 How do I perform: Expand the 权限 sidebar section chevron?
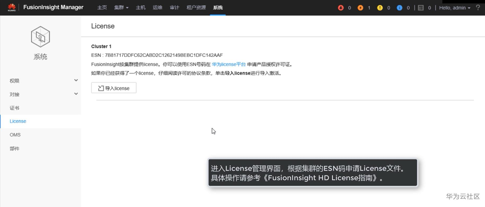pos(76,80)
